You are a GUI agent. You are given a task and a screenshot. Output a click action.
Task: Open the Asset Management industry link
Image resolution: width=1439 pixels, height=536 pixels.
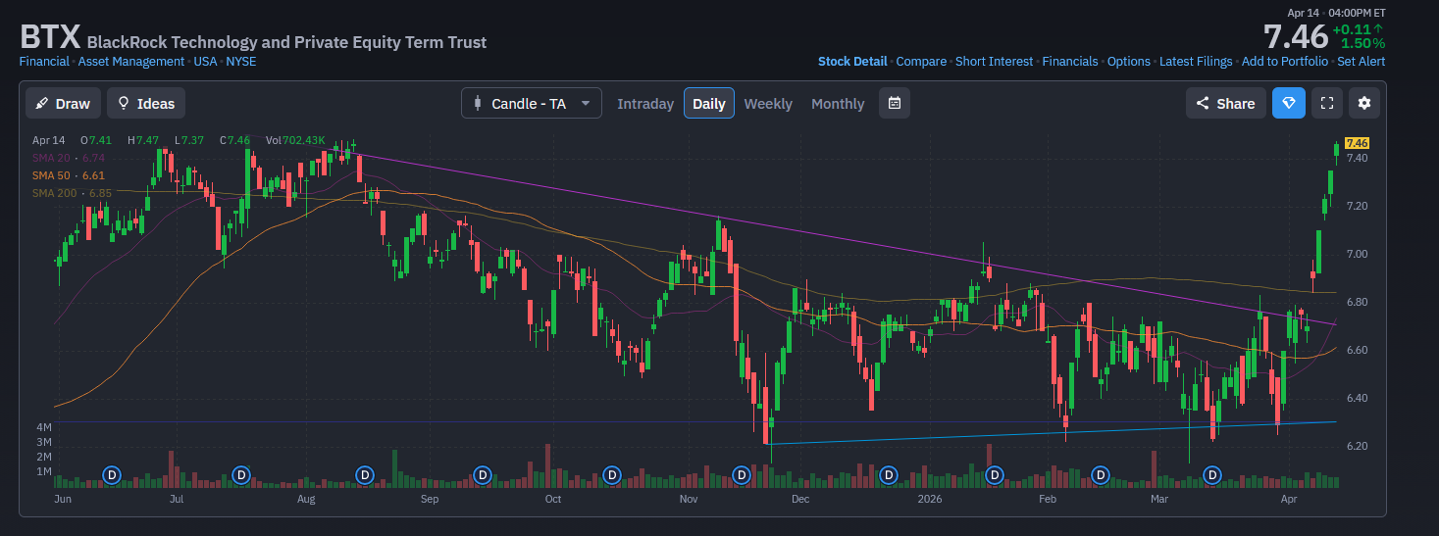[x=131, y=61]
